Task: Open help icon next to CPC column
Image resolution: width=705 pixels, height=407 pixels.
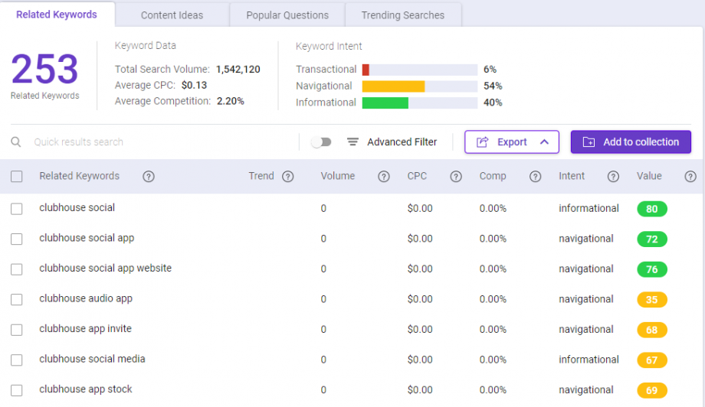Action: (456, 177)
